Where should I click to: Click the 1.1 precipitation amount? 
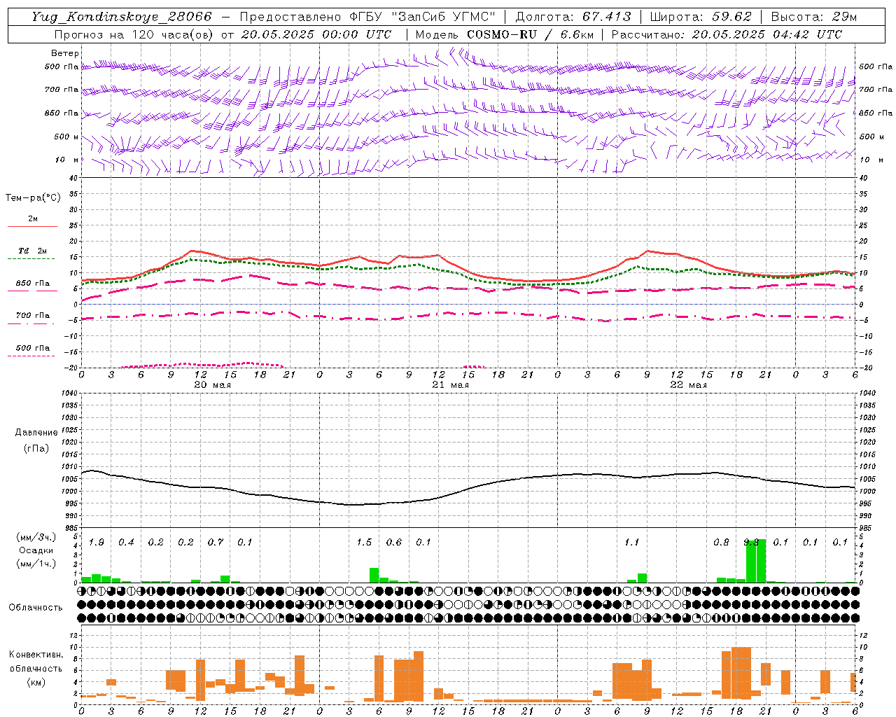click(x=632, y=542)
